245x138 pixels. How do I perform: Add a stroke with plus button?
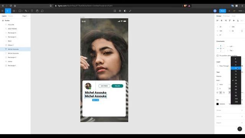242,110
